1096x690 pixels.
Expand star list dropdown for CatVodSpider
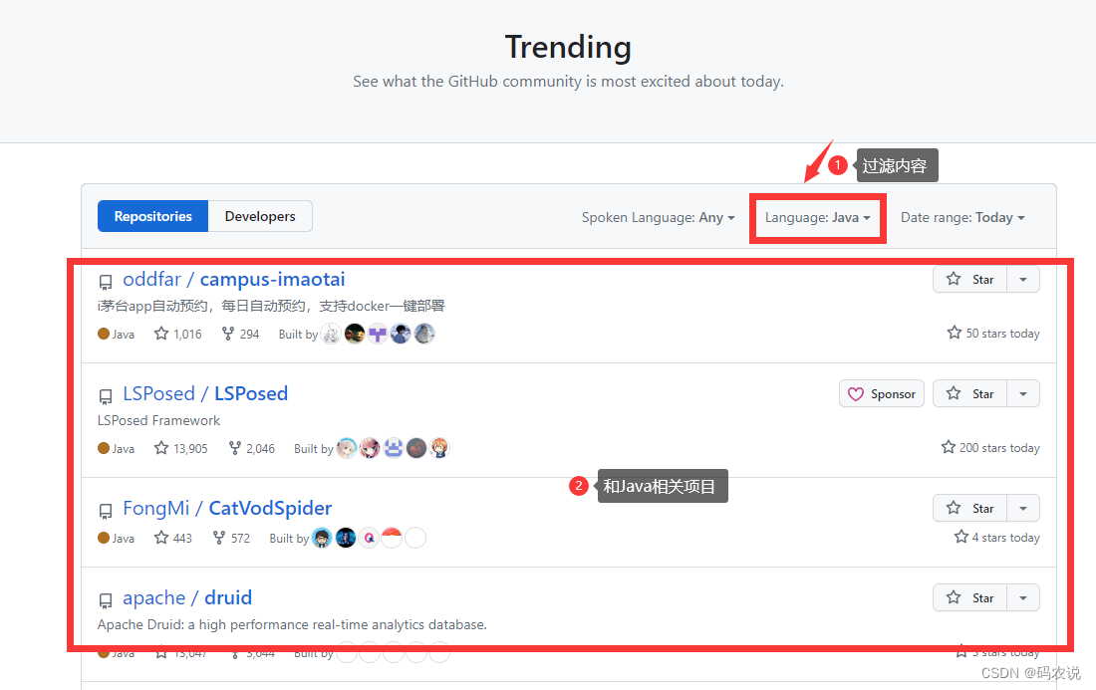pyautogui.click(x=1023, y=509)
